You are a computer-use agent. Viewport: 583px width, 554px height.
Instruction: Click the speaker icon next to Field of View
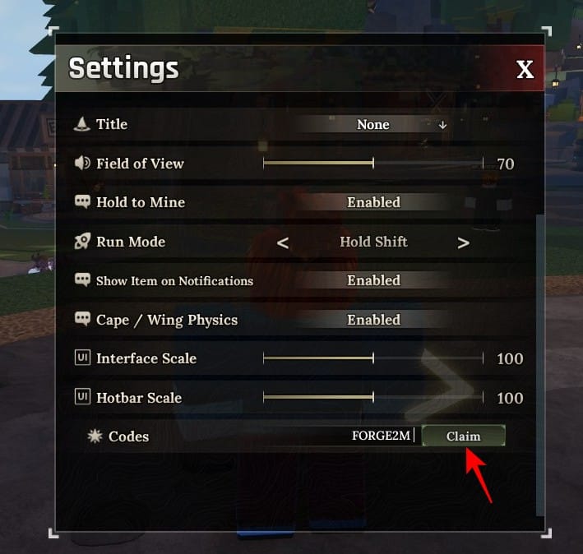(82, 163)
